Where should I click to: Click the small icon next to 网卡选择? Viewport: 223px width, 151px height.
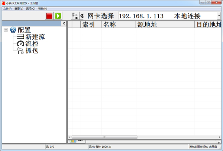click(x=82, y=16)
